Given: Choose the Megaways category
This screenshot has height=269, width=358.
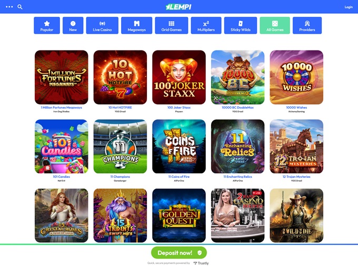Looking at the screenshot, I should click(136, 25).
